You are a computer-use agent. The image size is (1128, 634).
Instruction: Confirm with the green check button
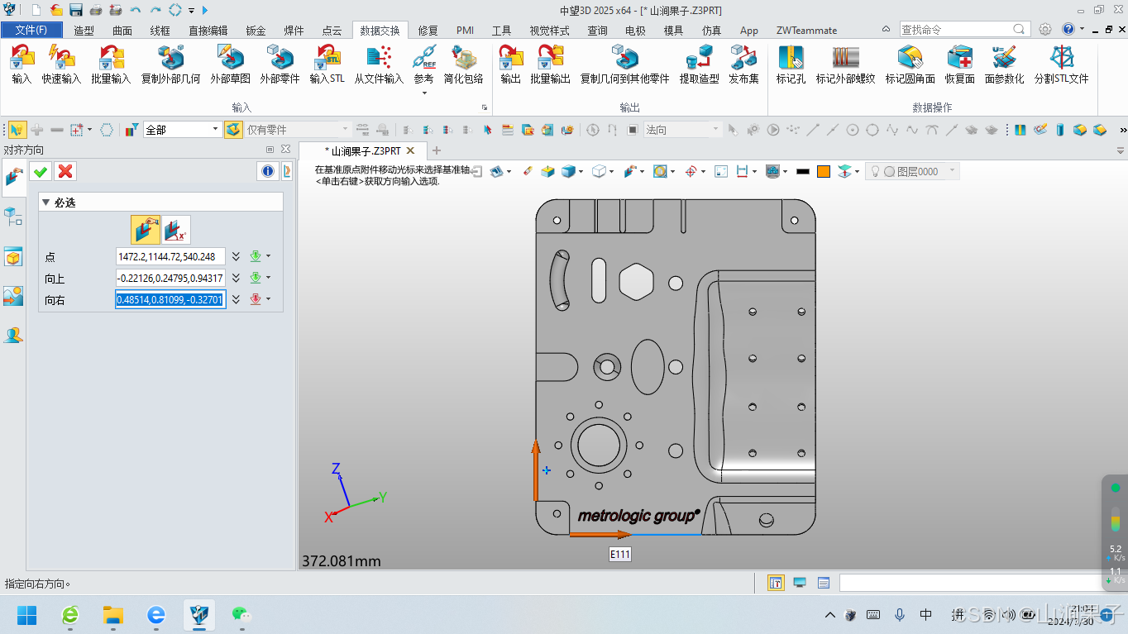coord(41,171)
